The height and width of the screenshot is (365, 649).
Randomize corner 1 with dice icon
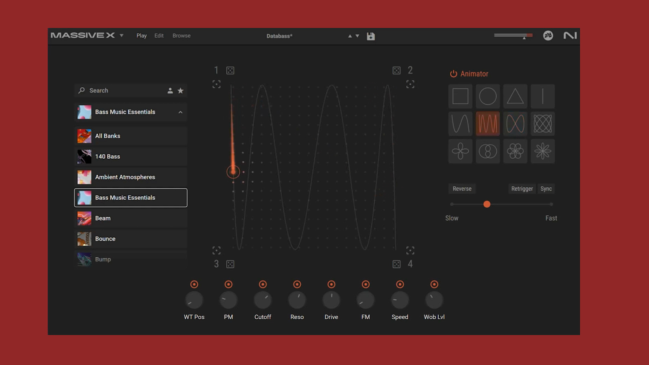click(x=230, y=70)
